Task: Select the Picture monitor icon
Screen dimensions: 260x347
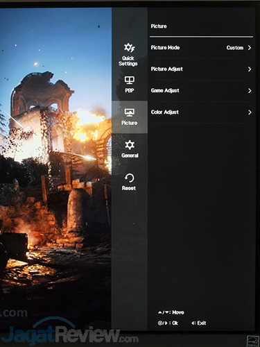Action: tap(130, 112)
